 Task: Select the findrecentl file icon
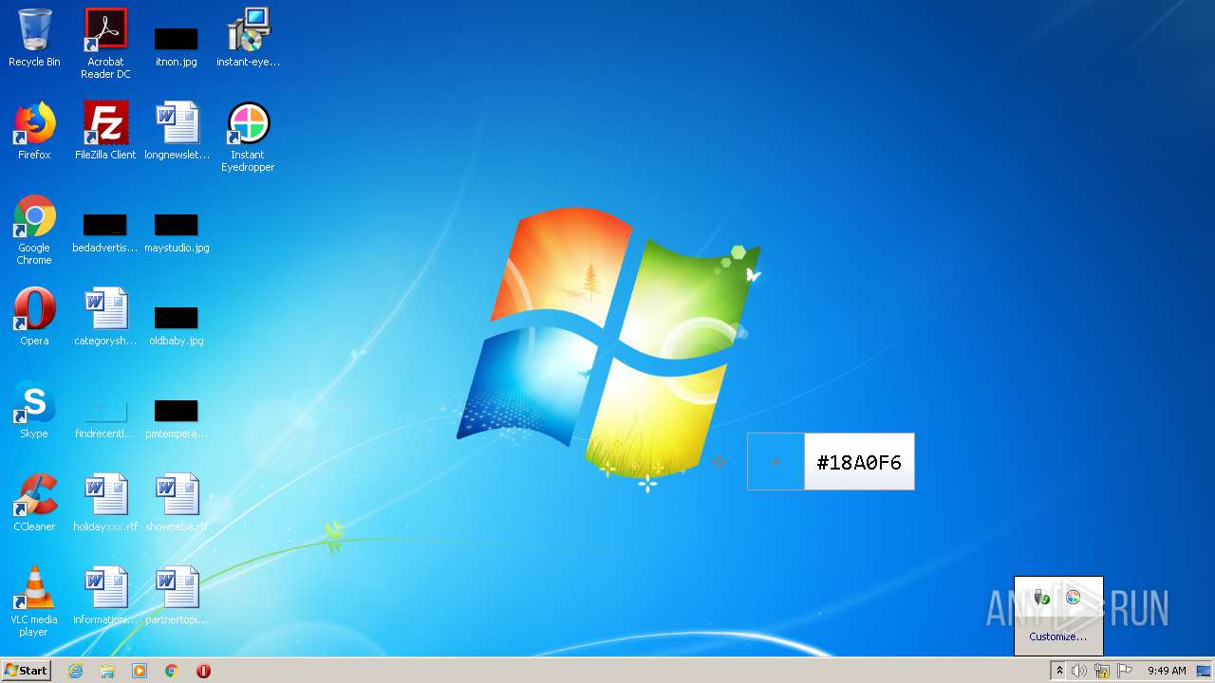[x=105, y=418]
